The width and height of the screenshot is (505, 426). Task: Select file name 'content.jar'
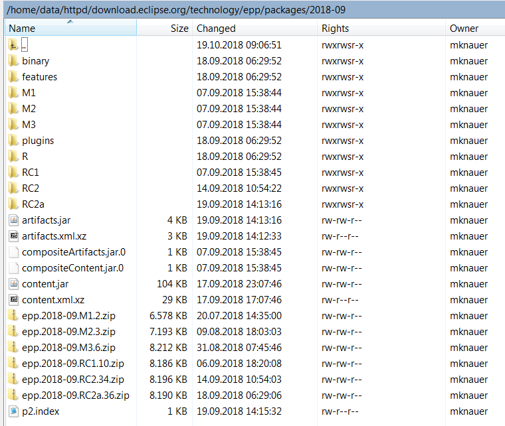[45, 283]
